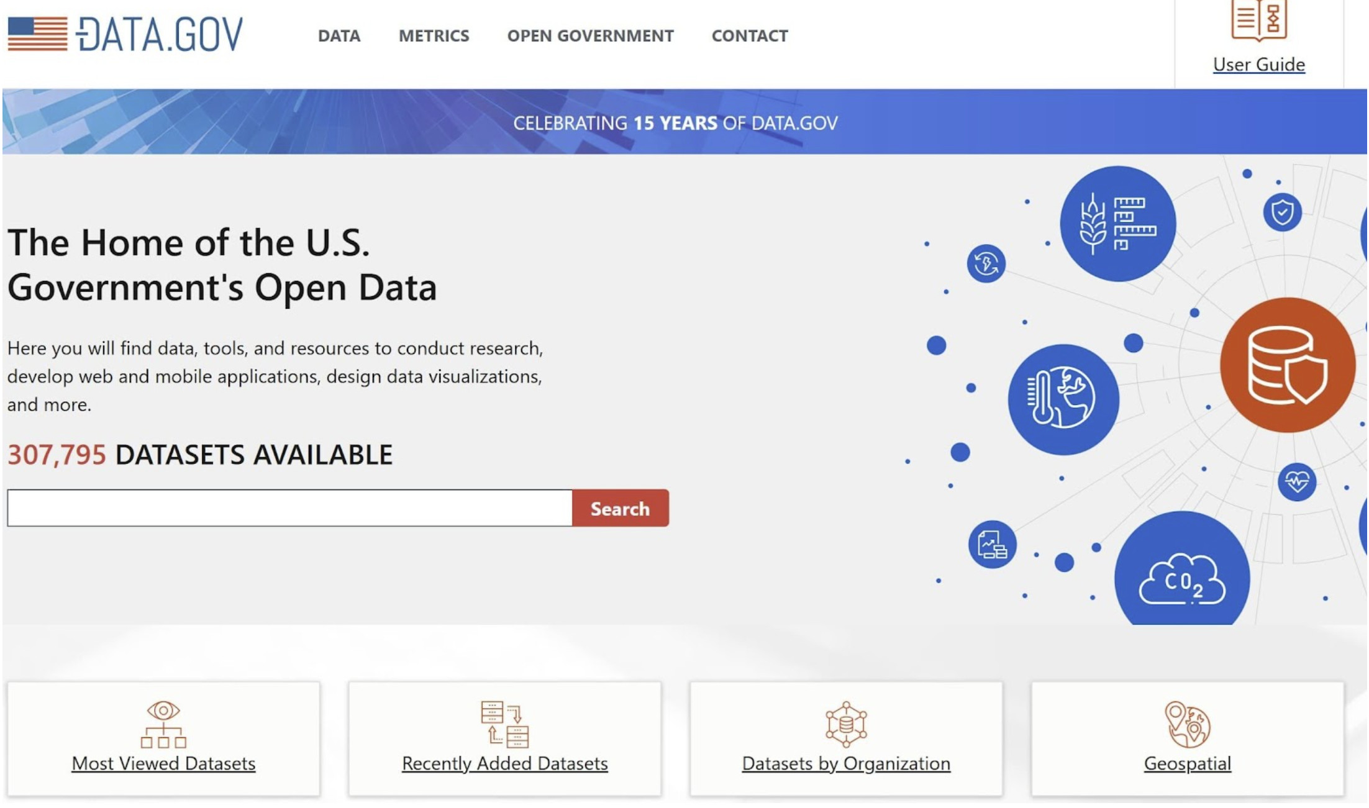Open the OPEN GOVERNMENT menu item
1369x808 pixels.
pos(590,36)
